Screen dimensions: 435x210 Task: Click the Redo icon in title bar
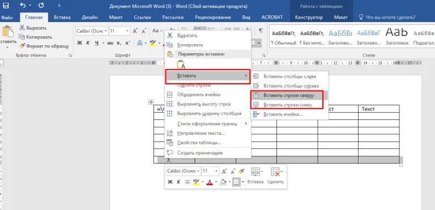41,5
